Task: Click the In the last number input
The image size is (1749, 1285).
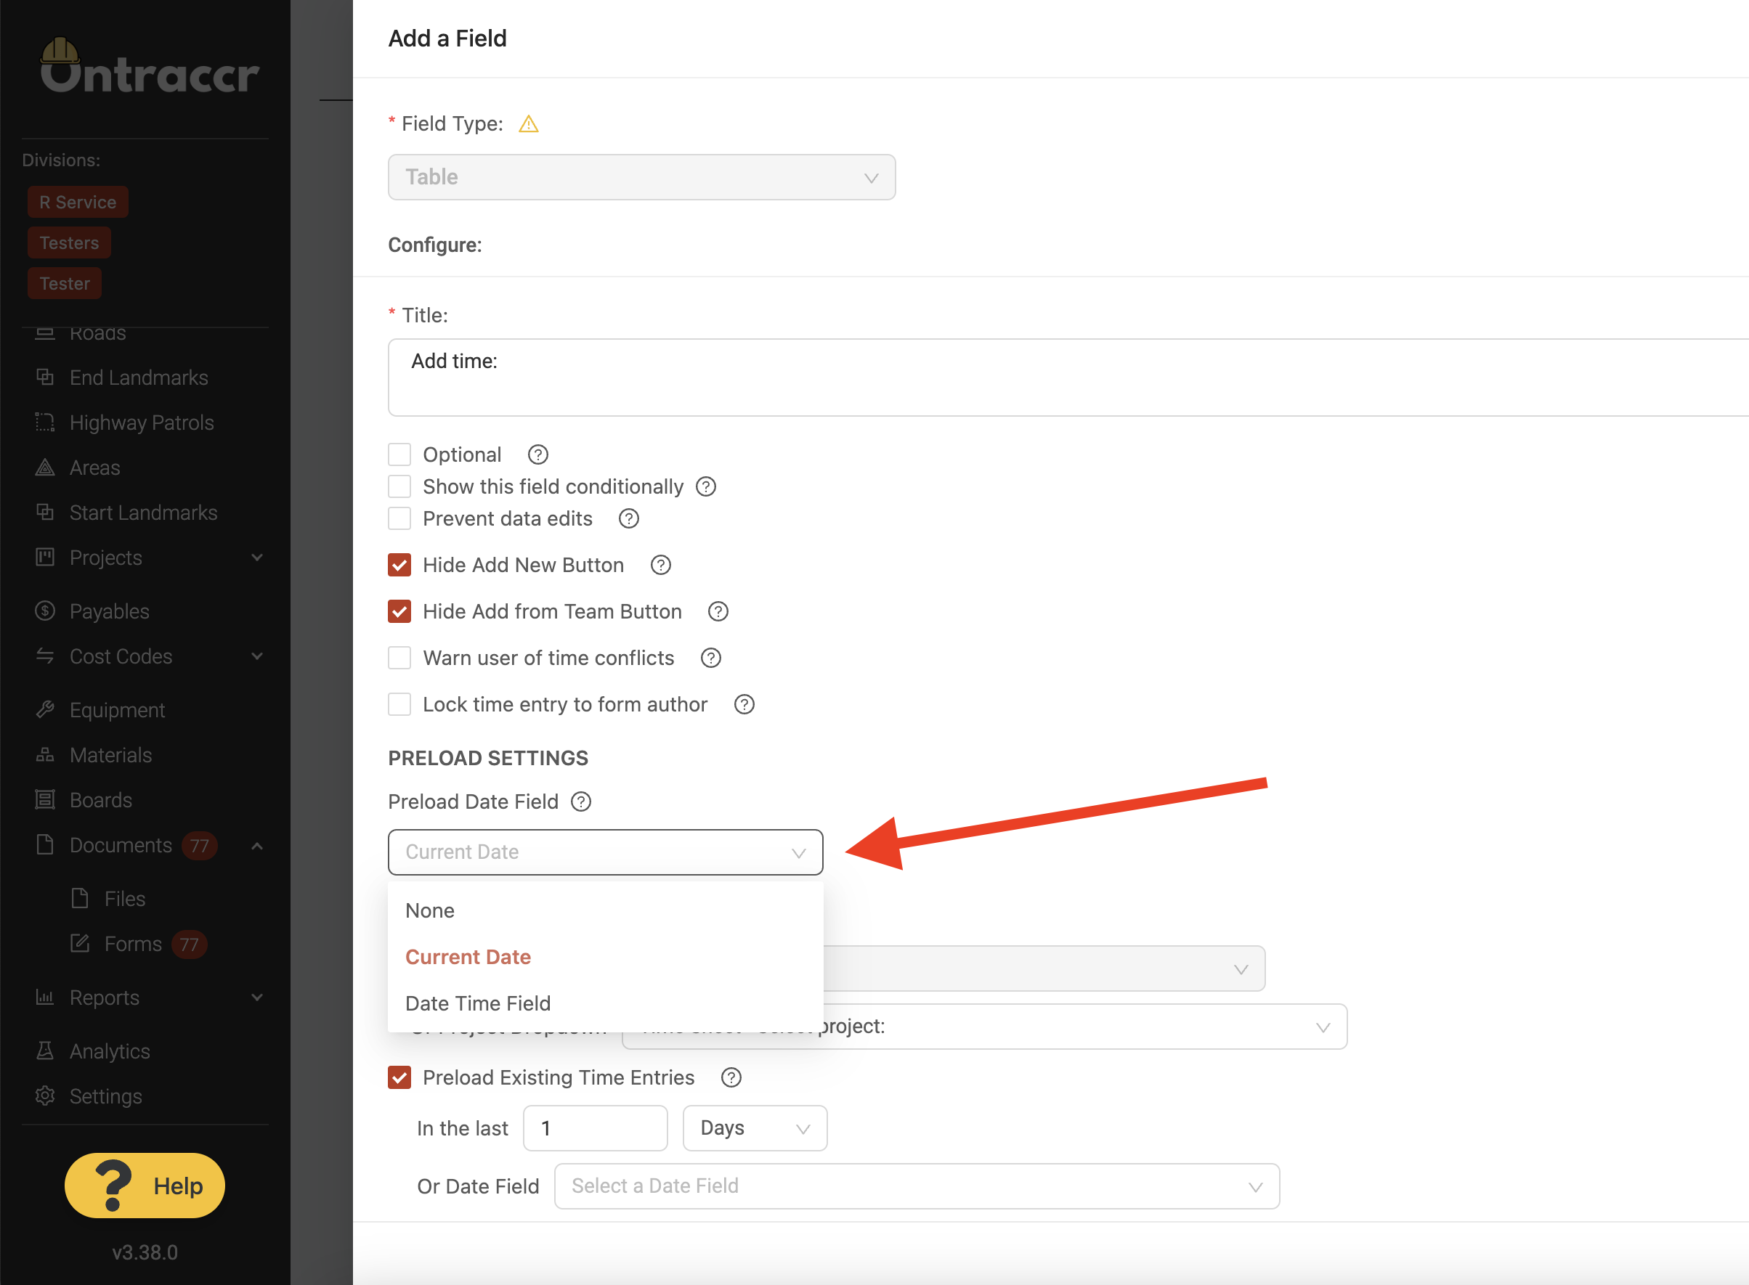Action: coord(595,1128)
